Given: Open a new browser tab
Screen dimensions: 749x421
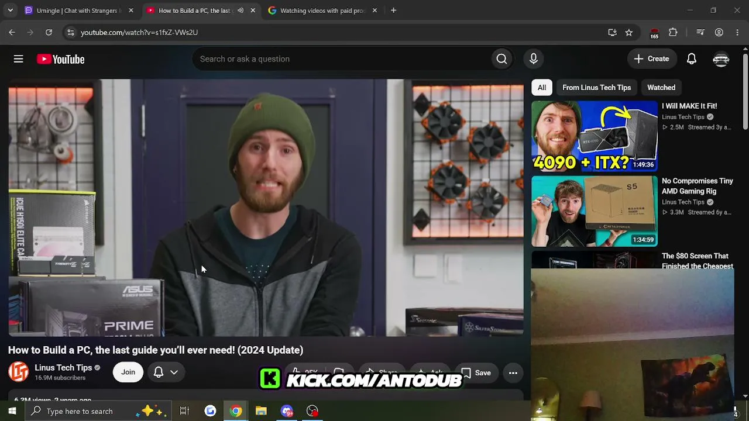Looking at the screenshot, I should 393,11.
